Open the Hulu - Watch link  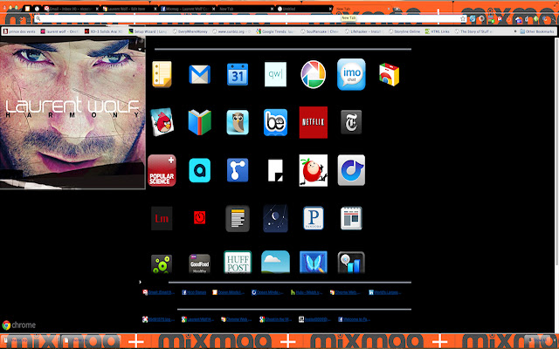tap(307, 292)
